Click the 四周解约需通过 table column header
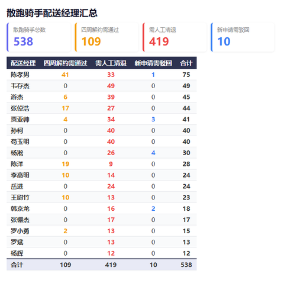Image resolution: width=281 pixels, height=296 pixels. (x=65, y=63)
